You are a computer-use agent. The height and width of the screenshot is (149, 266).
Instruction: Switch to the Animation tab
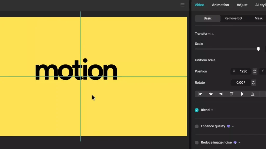coord(220,5)
